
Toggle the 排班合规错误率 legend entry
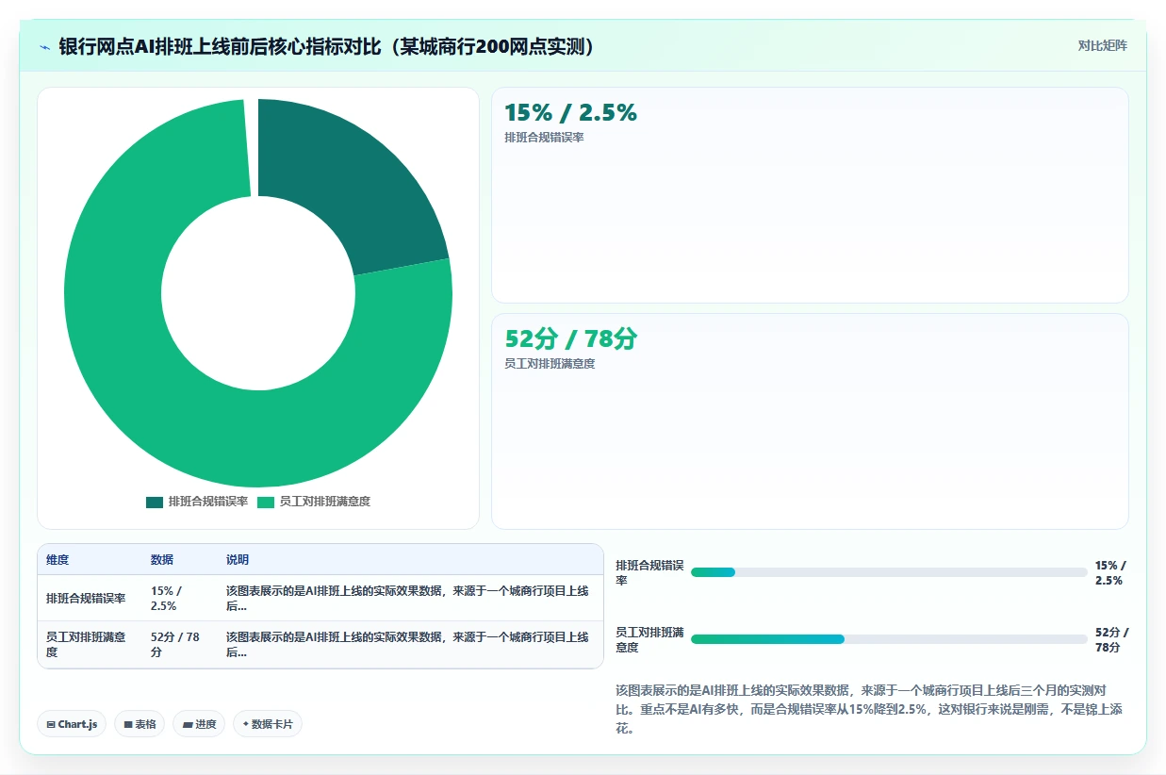coord(197,502)
